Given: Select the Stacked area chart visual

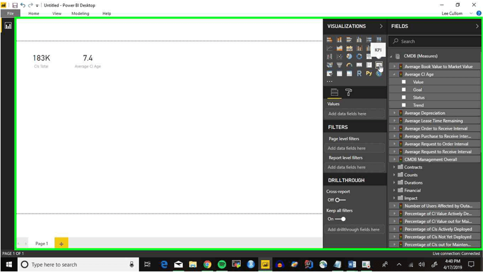Looking at the screenshot, I should [349, 48].
